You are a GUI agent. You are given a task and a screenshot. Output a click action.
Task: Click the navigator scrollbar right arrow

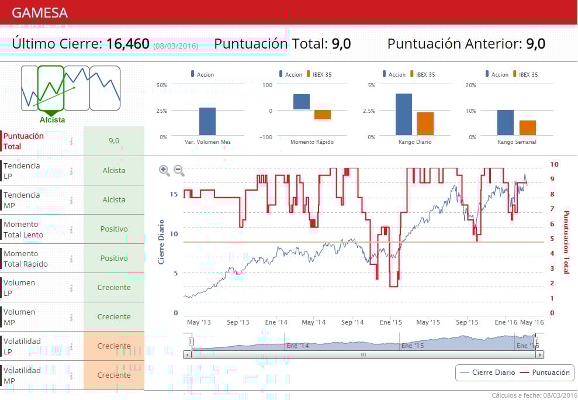click(x=540, y=354)
